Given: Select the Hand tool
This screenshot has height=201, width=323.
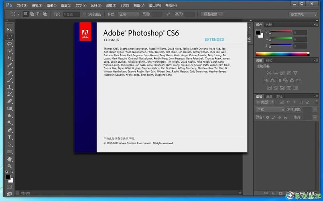Looking at the screenshot, I should (x=9, y=159).
